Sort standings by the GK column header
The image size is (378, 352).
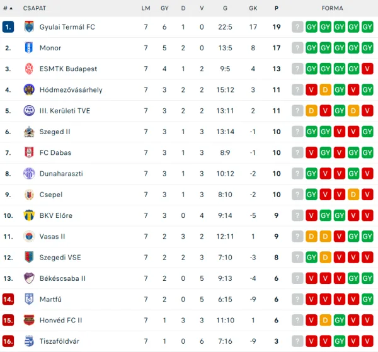[x=253, y=8]
